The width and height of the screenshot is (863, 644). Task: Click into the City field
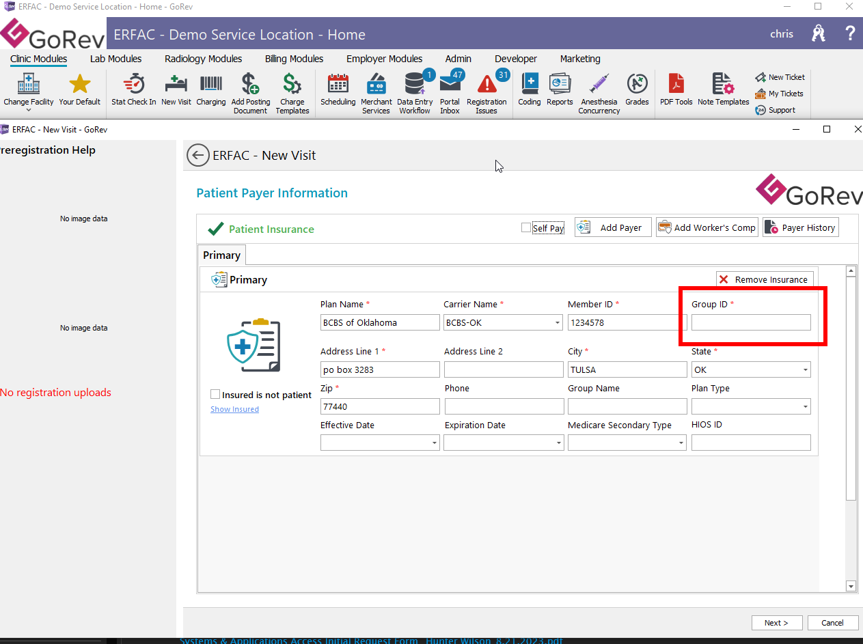(x=627, y=370)
